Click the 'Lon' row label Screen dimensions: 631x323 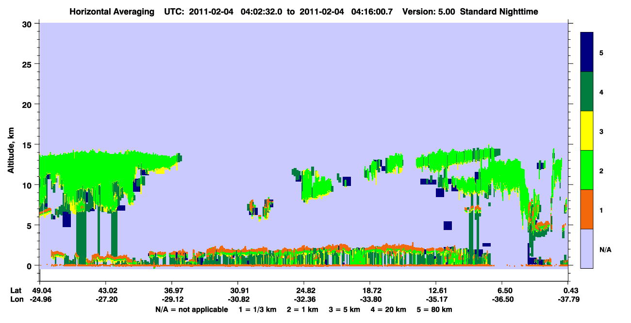click(x=17, y=299)
